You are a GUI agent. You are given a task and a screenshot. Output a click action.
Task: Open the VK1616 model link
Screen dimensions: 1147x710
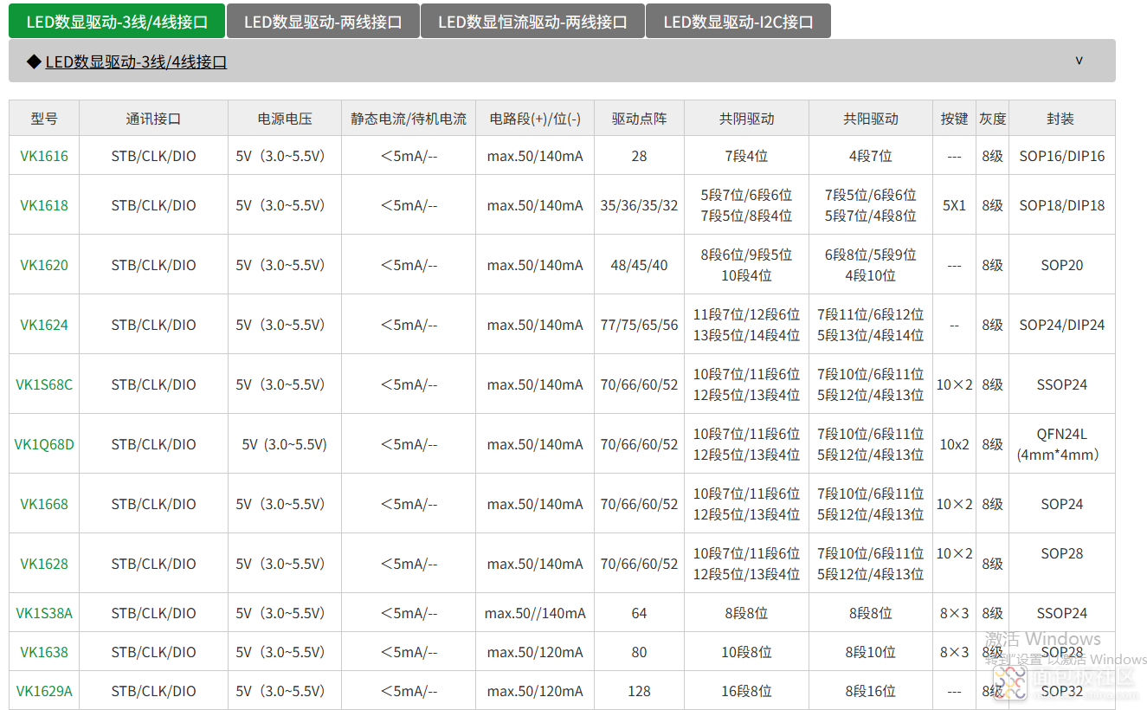[x=44, y=157]
